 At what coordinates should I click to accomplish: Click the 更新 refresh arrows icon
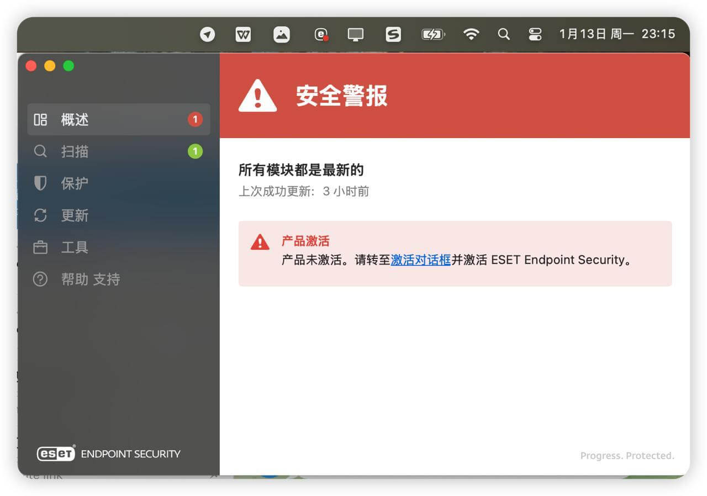(x=40, y=215)
